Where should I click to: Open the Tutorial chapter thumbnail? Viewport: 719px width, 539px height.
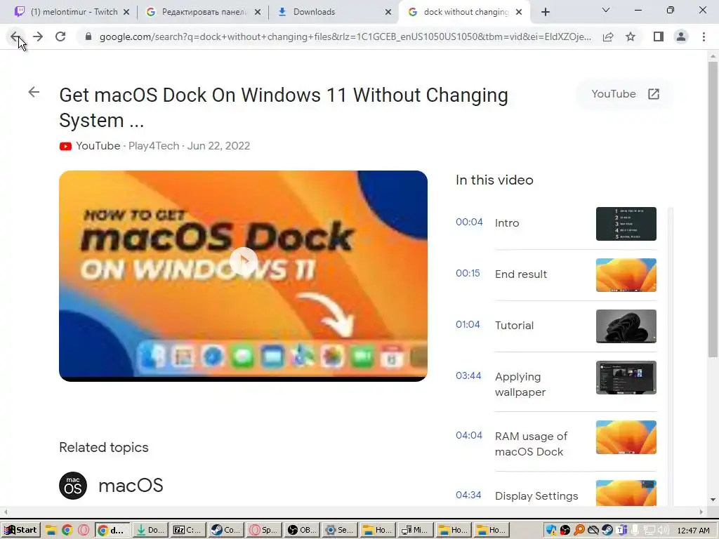coord(626,326)
